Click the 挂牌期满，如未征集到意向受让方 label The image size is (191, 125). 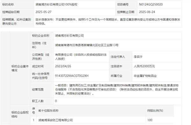point(17,22)
